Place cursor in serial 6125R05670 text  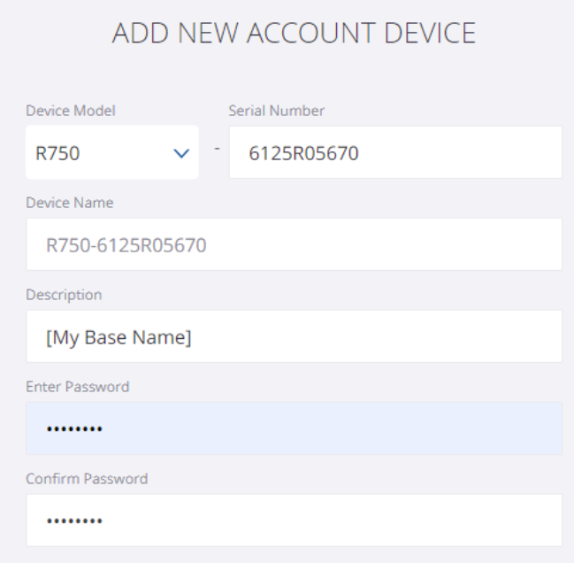tap(303, 154)
